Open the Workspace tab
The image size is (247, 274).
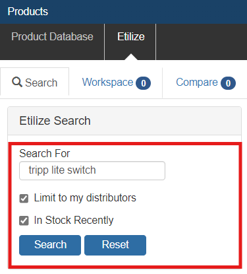coord(116,83)
